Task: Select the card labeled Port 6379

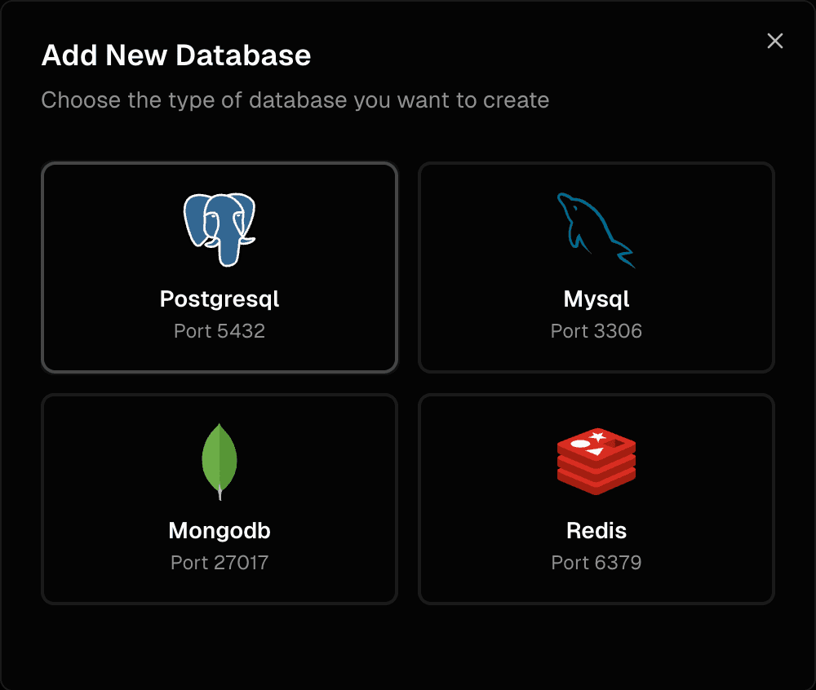Action: click(x=596, y=498)
